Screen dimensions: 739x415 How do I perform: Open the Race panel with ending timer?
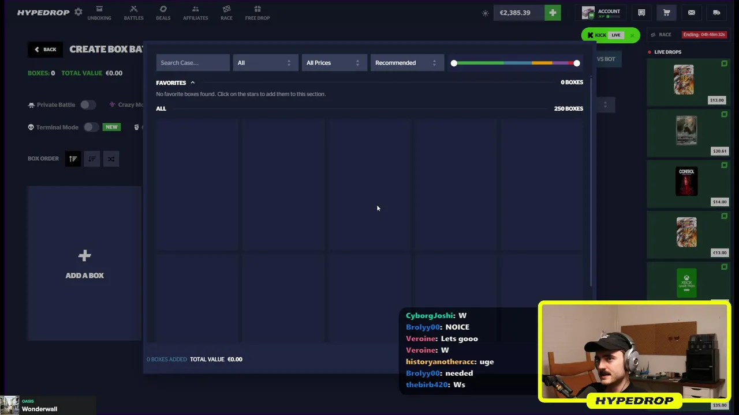(688, 35)
